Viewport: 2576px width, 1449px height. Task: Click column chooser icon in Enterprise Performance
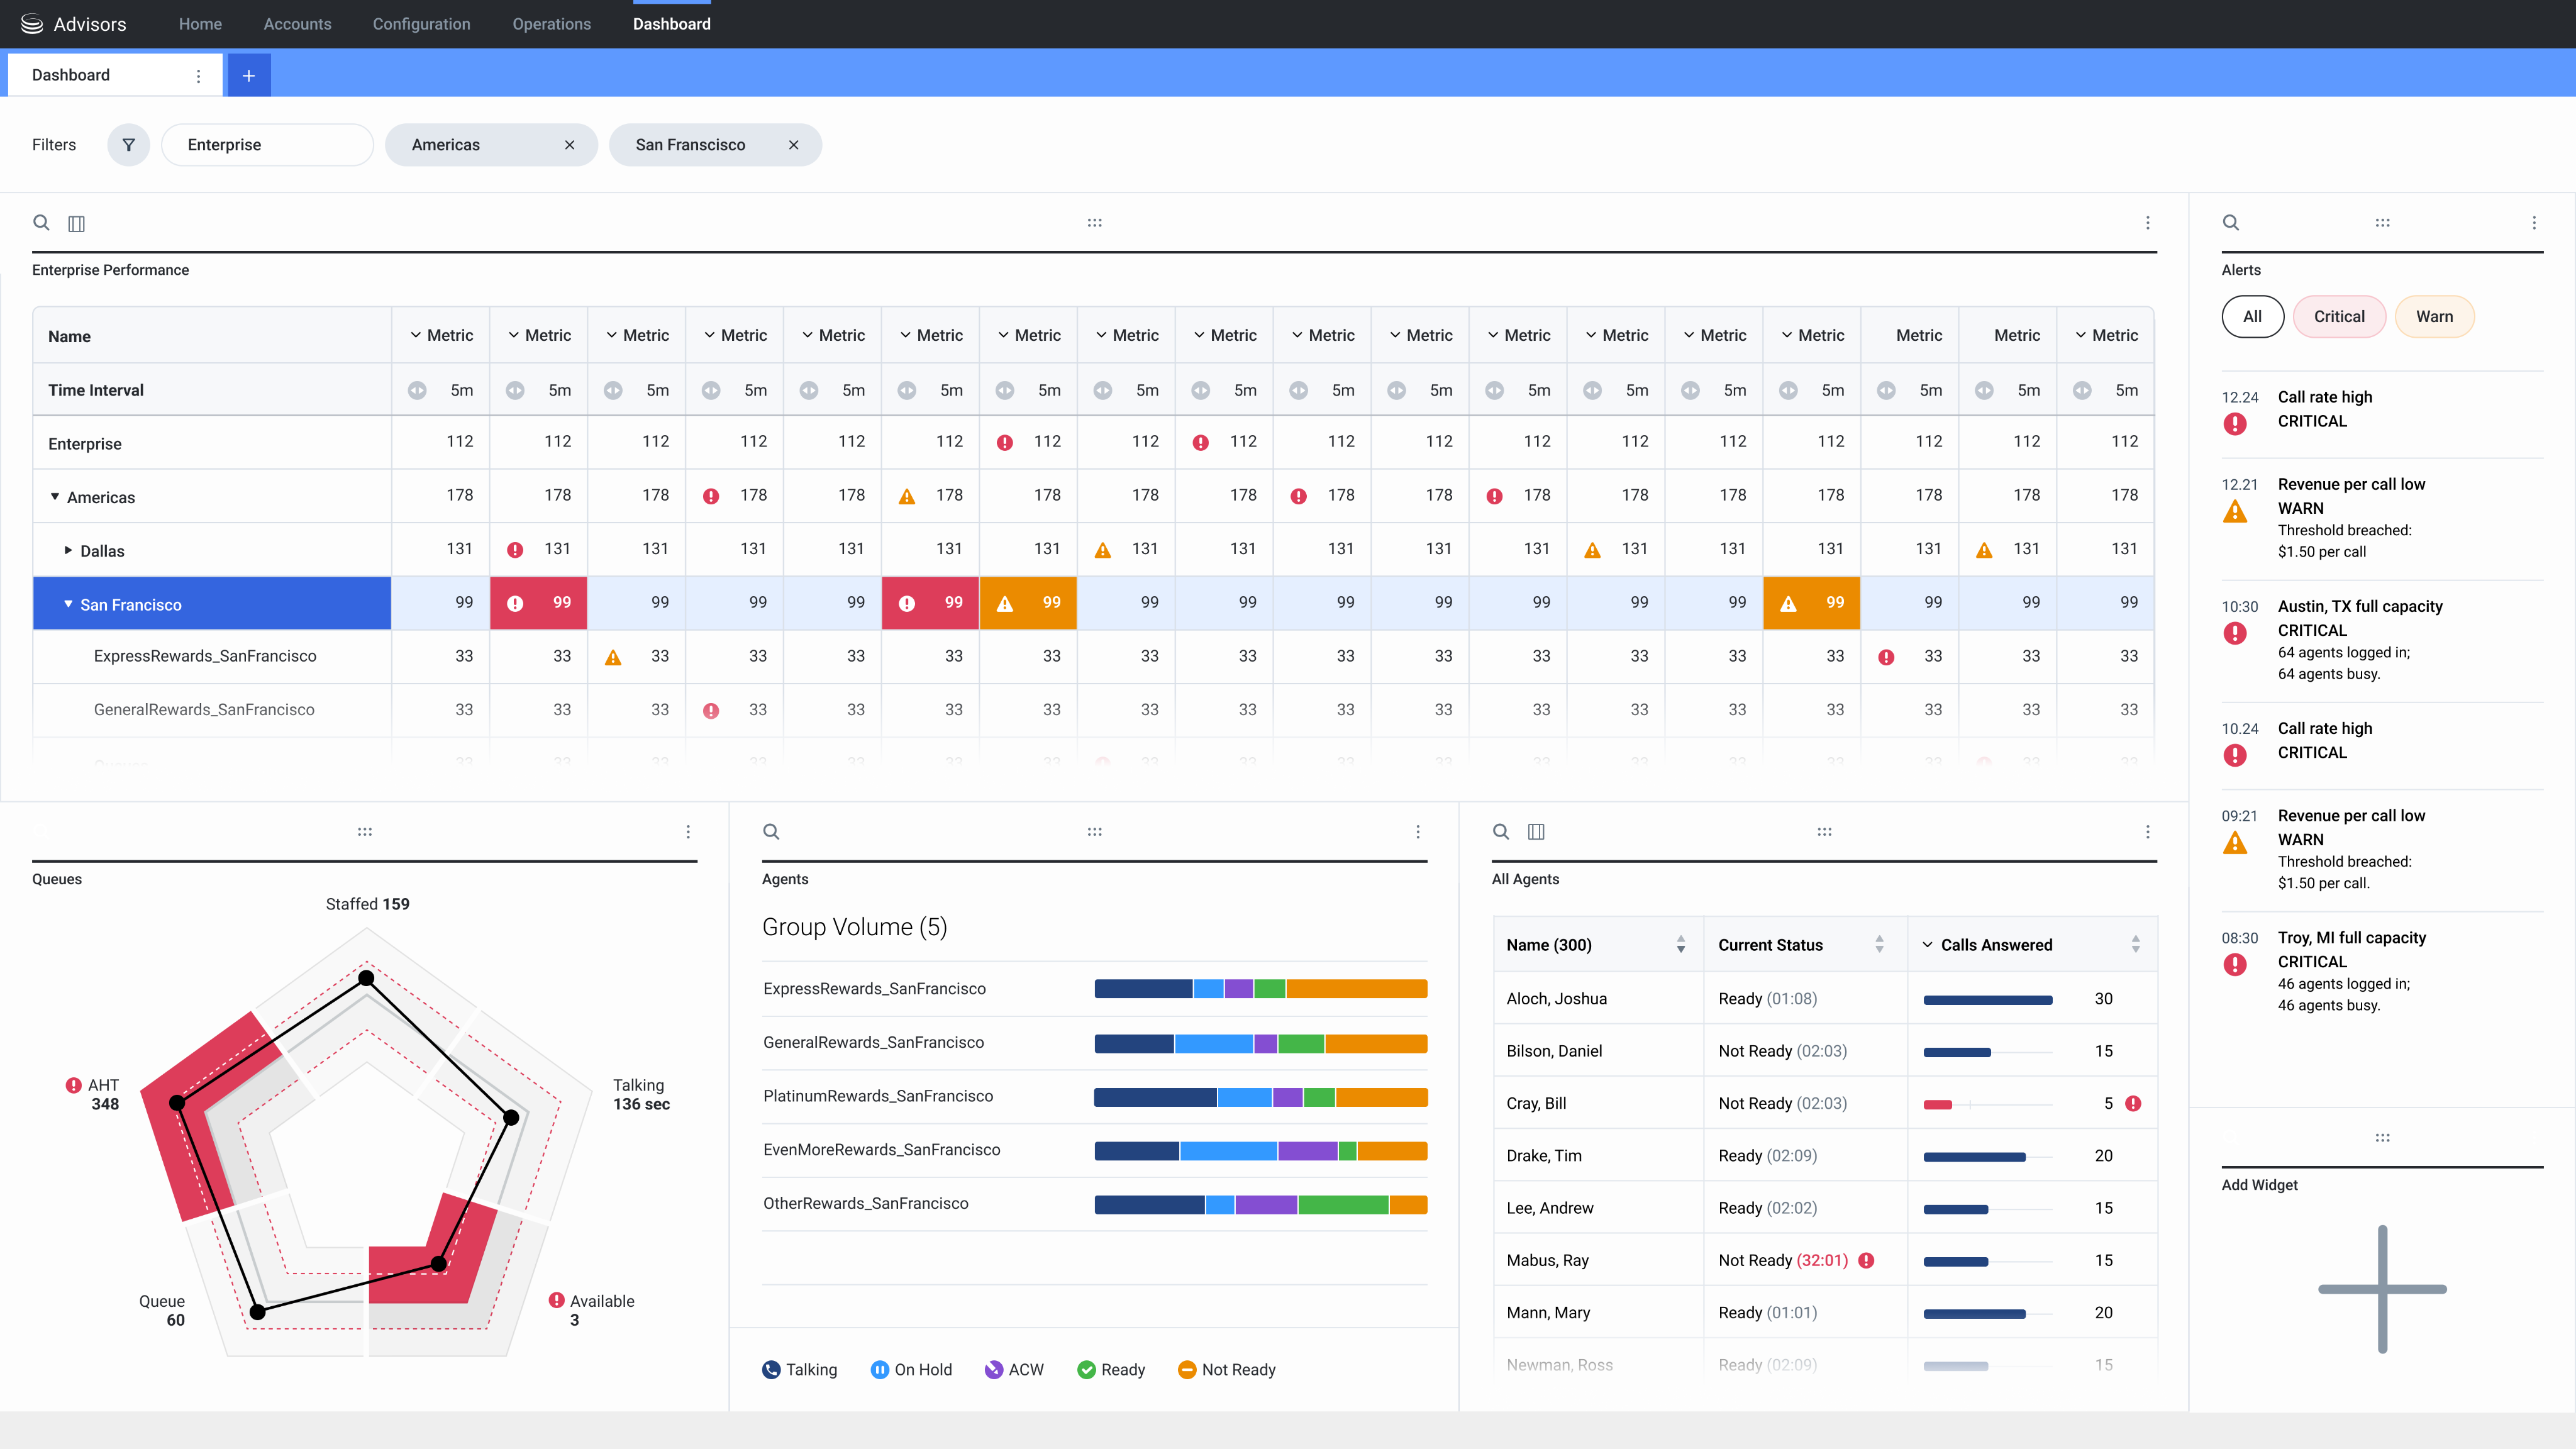click(x=76, y=223)
